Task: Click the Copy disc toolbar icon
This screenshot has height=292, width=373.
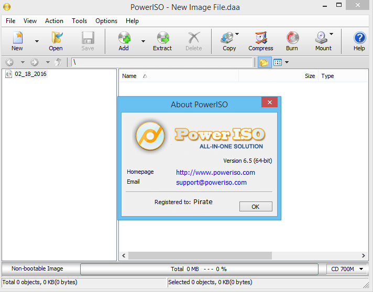Action: coord(227,38)
